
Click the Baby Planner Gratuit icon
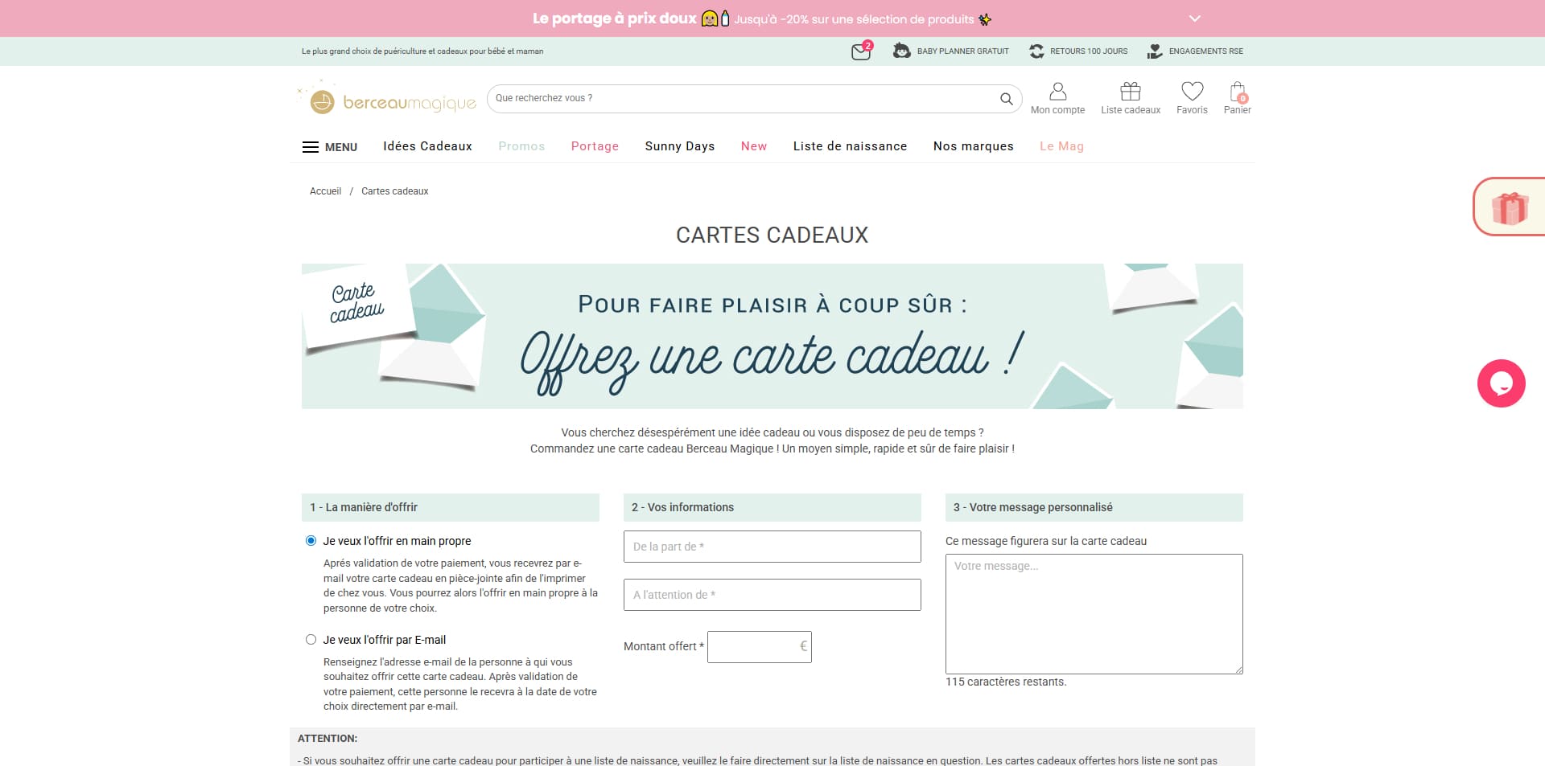click(902, 51)
